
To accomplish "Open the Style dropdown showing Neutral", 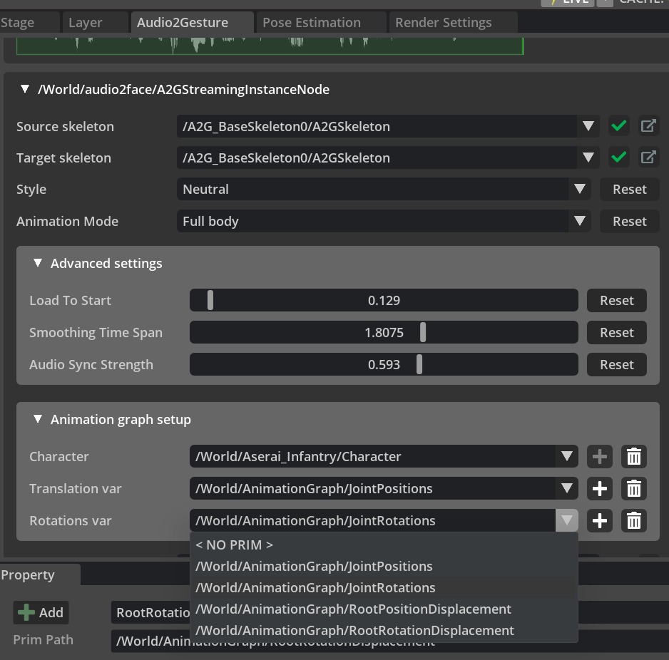I will 384,190.
